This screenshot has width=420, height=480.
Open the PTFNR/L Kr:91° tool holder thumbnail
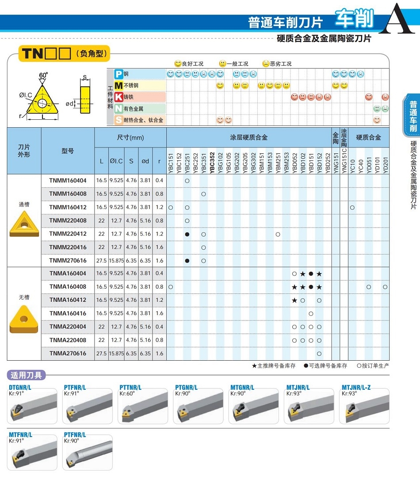point(88,406)
